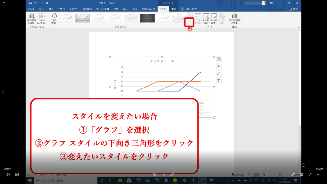This screenshot has height=184, width=327.
Task: Open layout options button at chart top-right
Action: 219,59
